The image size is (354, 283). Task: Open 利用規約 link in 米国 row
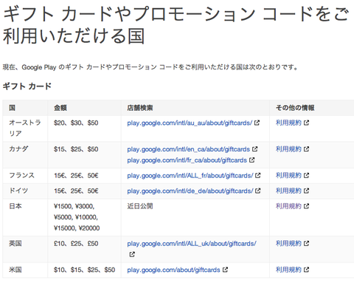click(288, 270)
